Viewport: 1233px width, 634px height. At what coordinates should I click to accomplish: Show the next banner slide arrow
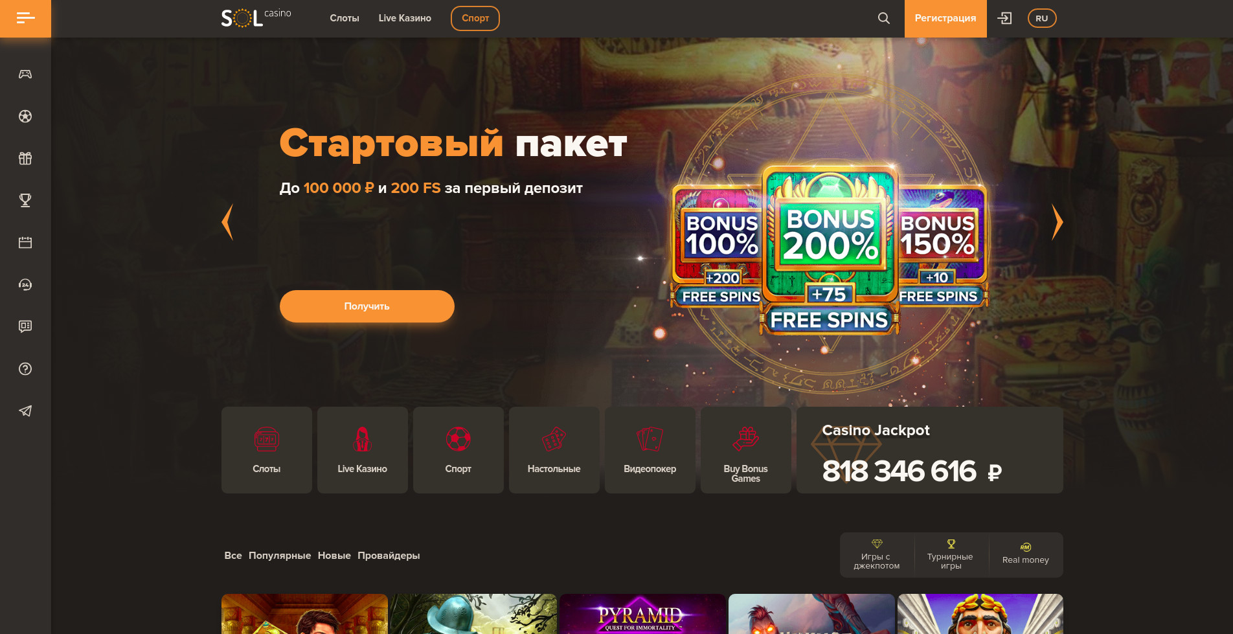1057,222
